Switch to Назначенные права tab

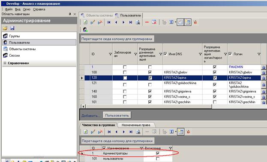(136, 125)
